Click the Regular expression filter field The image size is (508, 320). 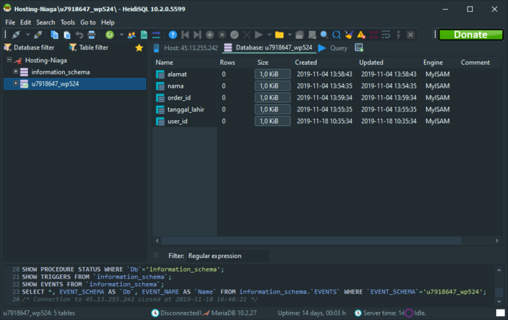tap(227, 255)
